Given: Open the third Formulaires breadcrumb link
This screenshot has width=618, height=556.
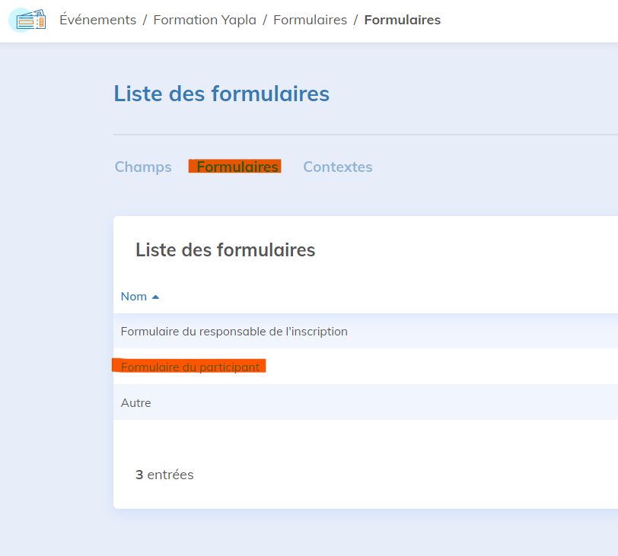Looking at the screenshot, I should click(310, 20).
